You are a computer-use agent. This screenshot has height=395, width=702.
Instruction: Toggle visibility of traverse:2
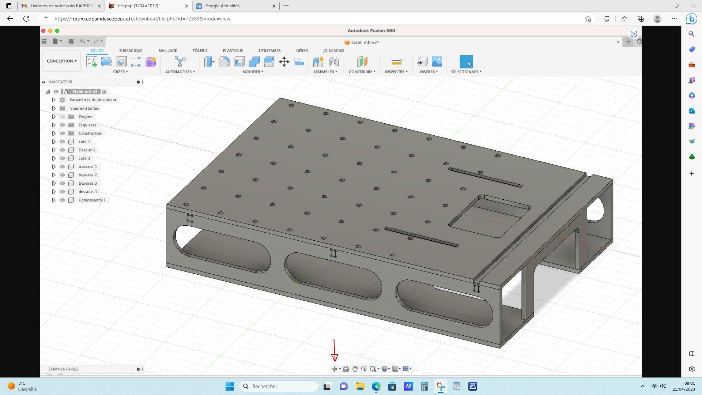pos(63,175)
